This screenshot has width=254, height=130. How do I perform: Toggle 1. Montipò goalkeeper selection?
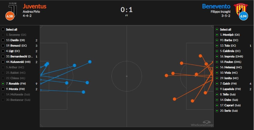(x=217, y=35)
